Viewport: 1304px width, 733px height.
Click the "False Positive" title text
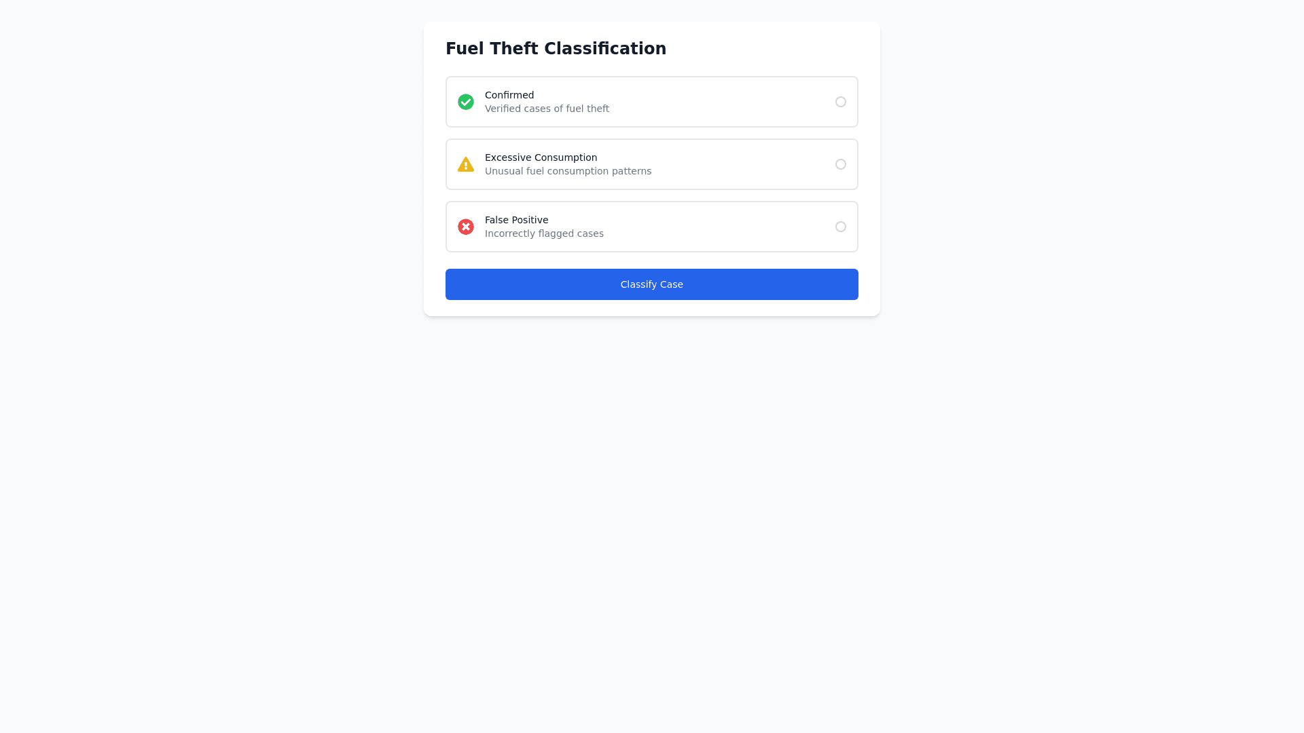click(516, 220)
